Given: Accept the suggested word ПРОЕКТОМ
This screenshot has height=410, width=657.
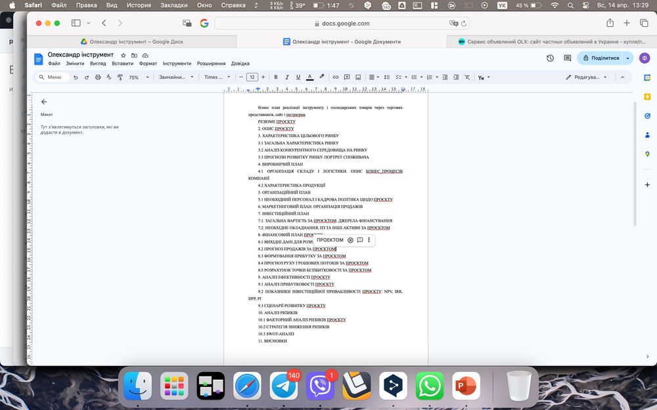Looking at the screenshot, I should [330, 240].
